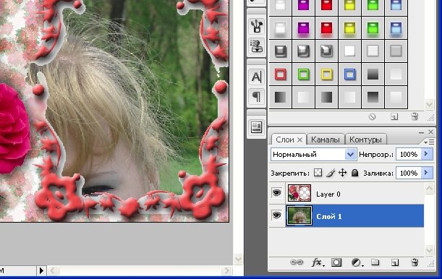Switch to the Контуры tab
The image size is (442, 279).
tap(365, 139)
